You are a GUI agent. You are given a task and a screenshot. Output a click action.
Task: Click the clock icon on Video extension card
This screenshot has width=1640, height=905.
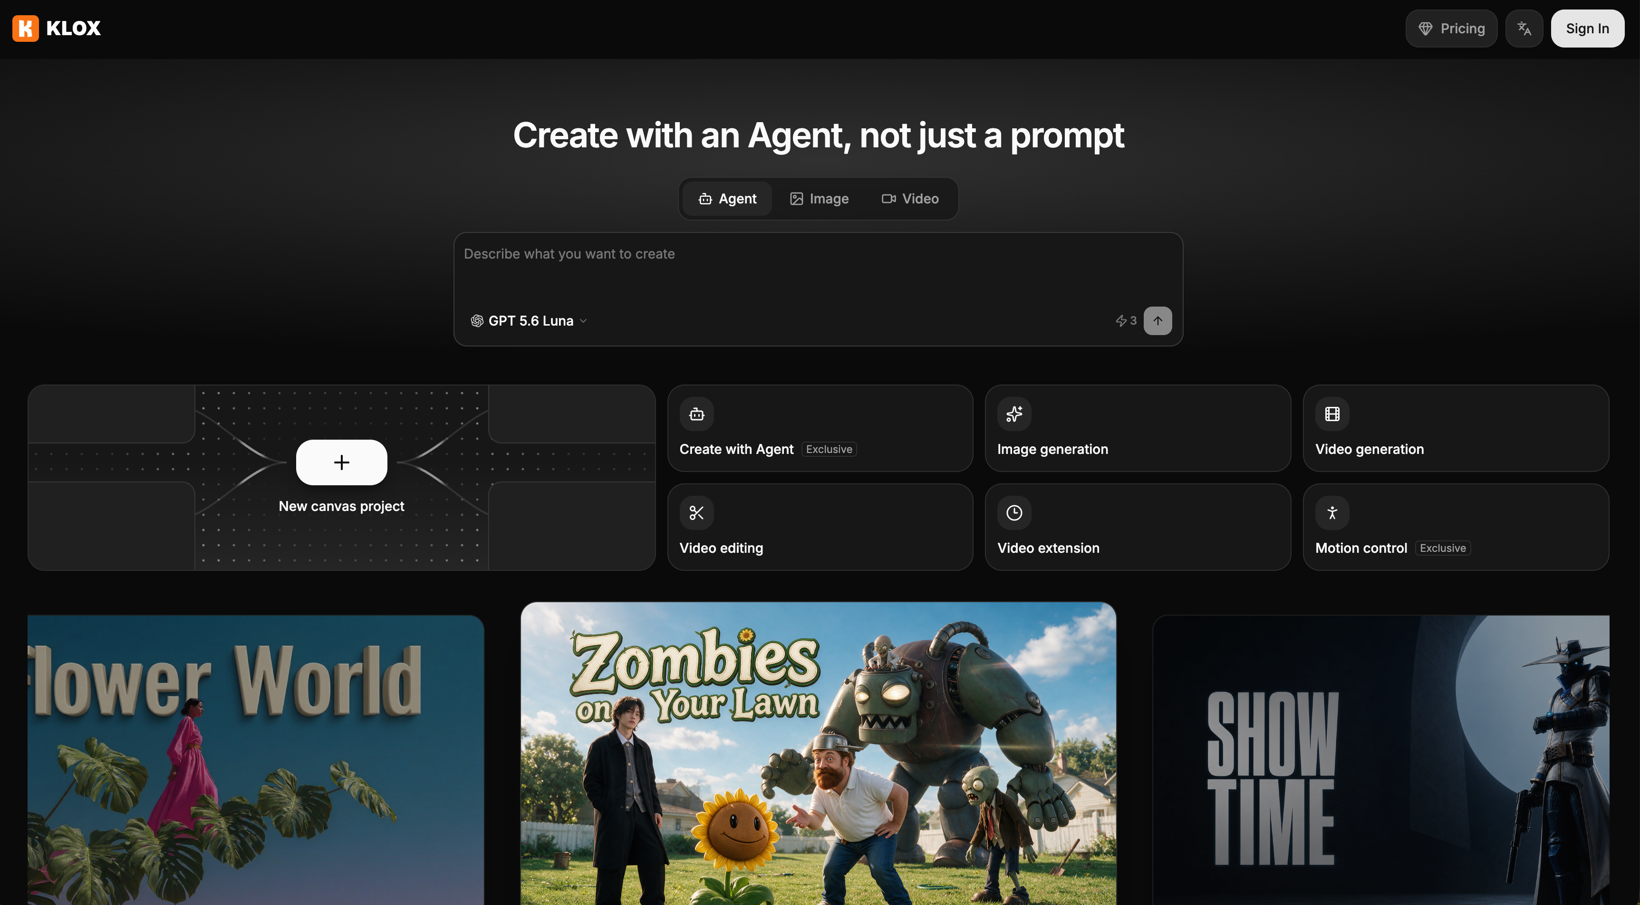click(x=1014, y=513)
